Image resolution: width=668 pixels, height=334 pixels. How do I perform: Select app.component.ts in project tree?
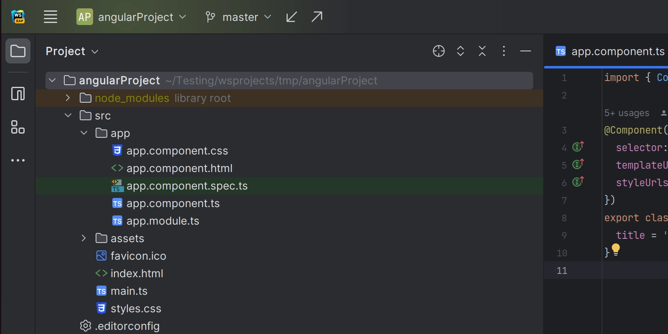coord(289,203)
